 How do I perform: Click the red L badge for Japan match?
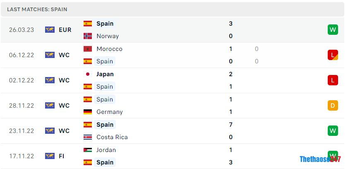(x=333, y=80)
